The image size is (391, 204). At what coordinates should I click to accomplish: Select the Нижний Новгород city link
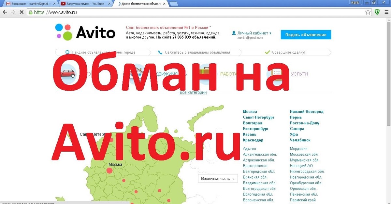tap(307, 112)
